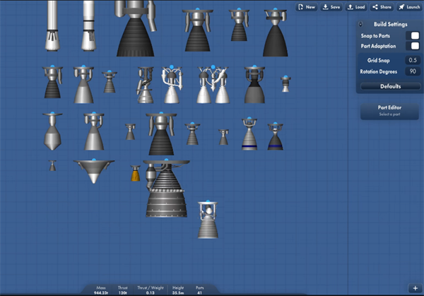The width and height of the screenshot is (424, 296).
Task: Click the Rotation Degrees value field
Action: pos(411,71)
